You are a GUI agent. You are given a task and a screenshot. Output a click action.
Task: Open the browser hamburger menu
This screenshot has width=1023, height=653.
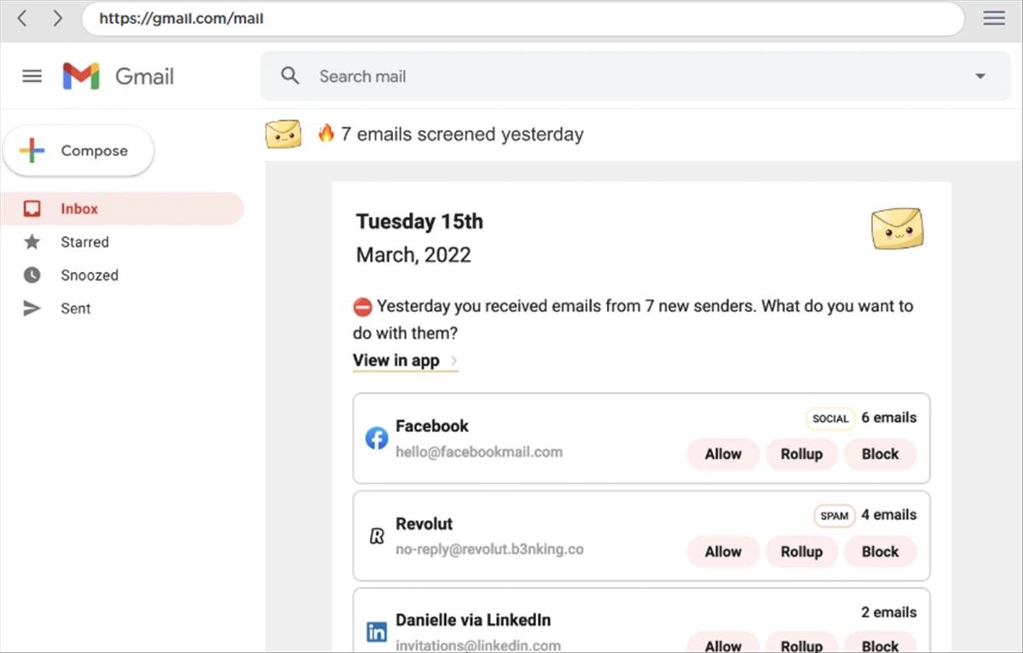[994, 18]
